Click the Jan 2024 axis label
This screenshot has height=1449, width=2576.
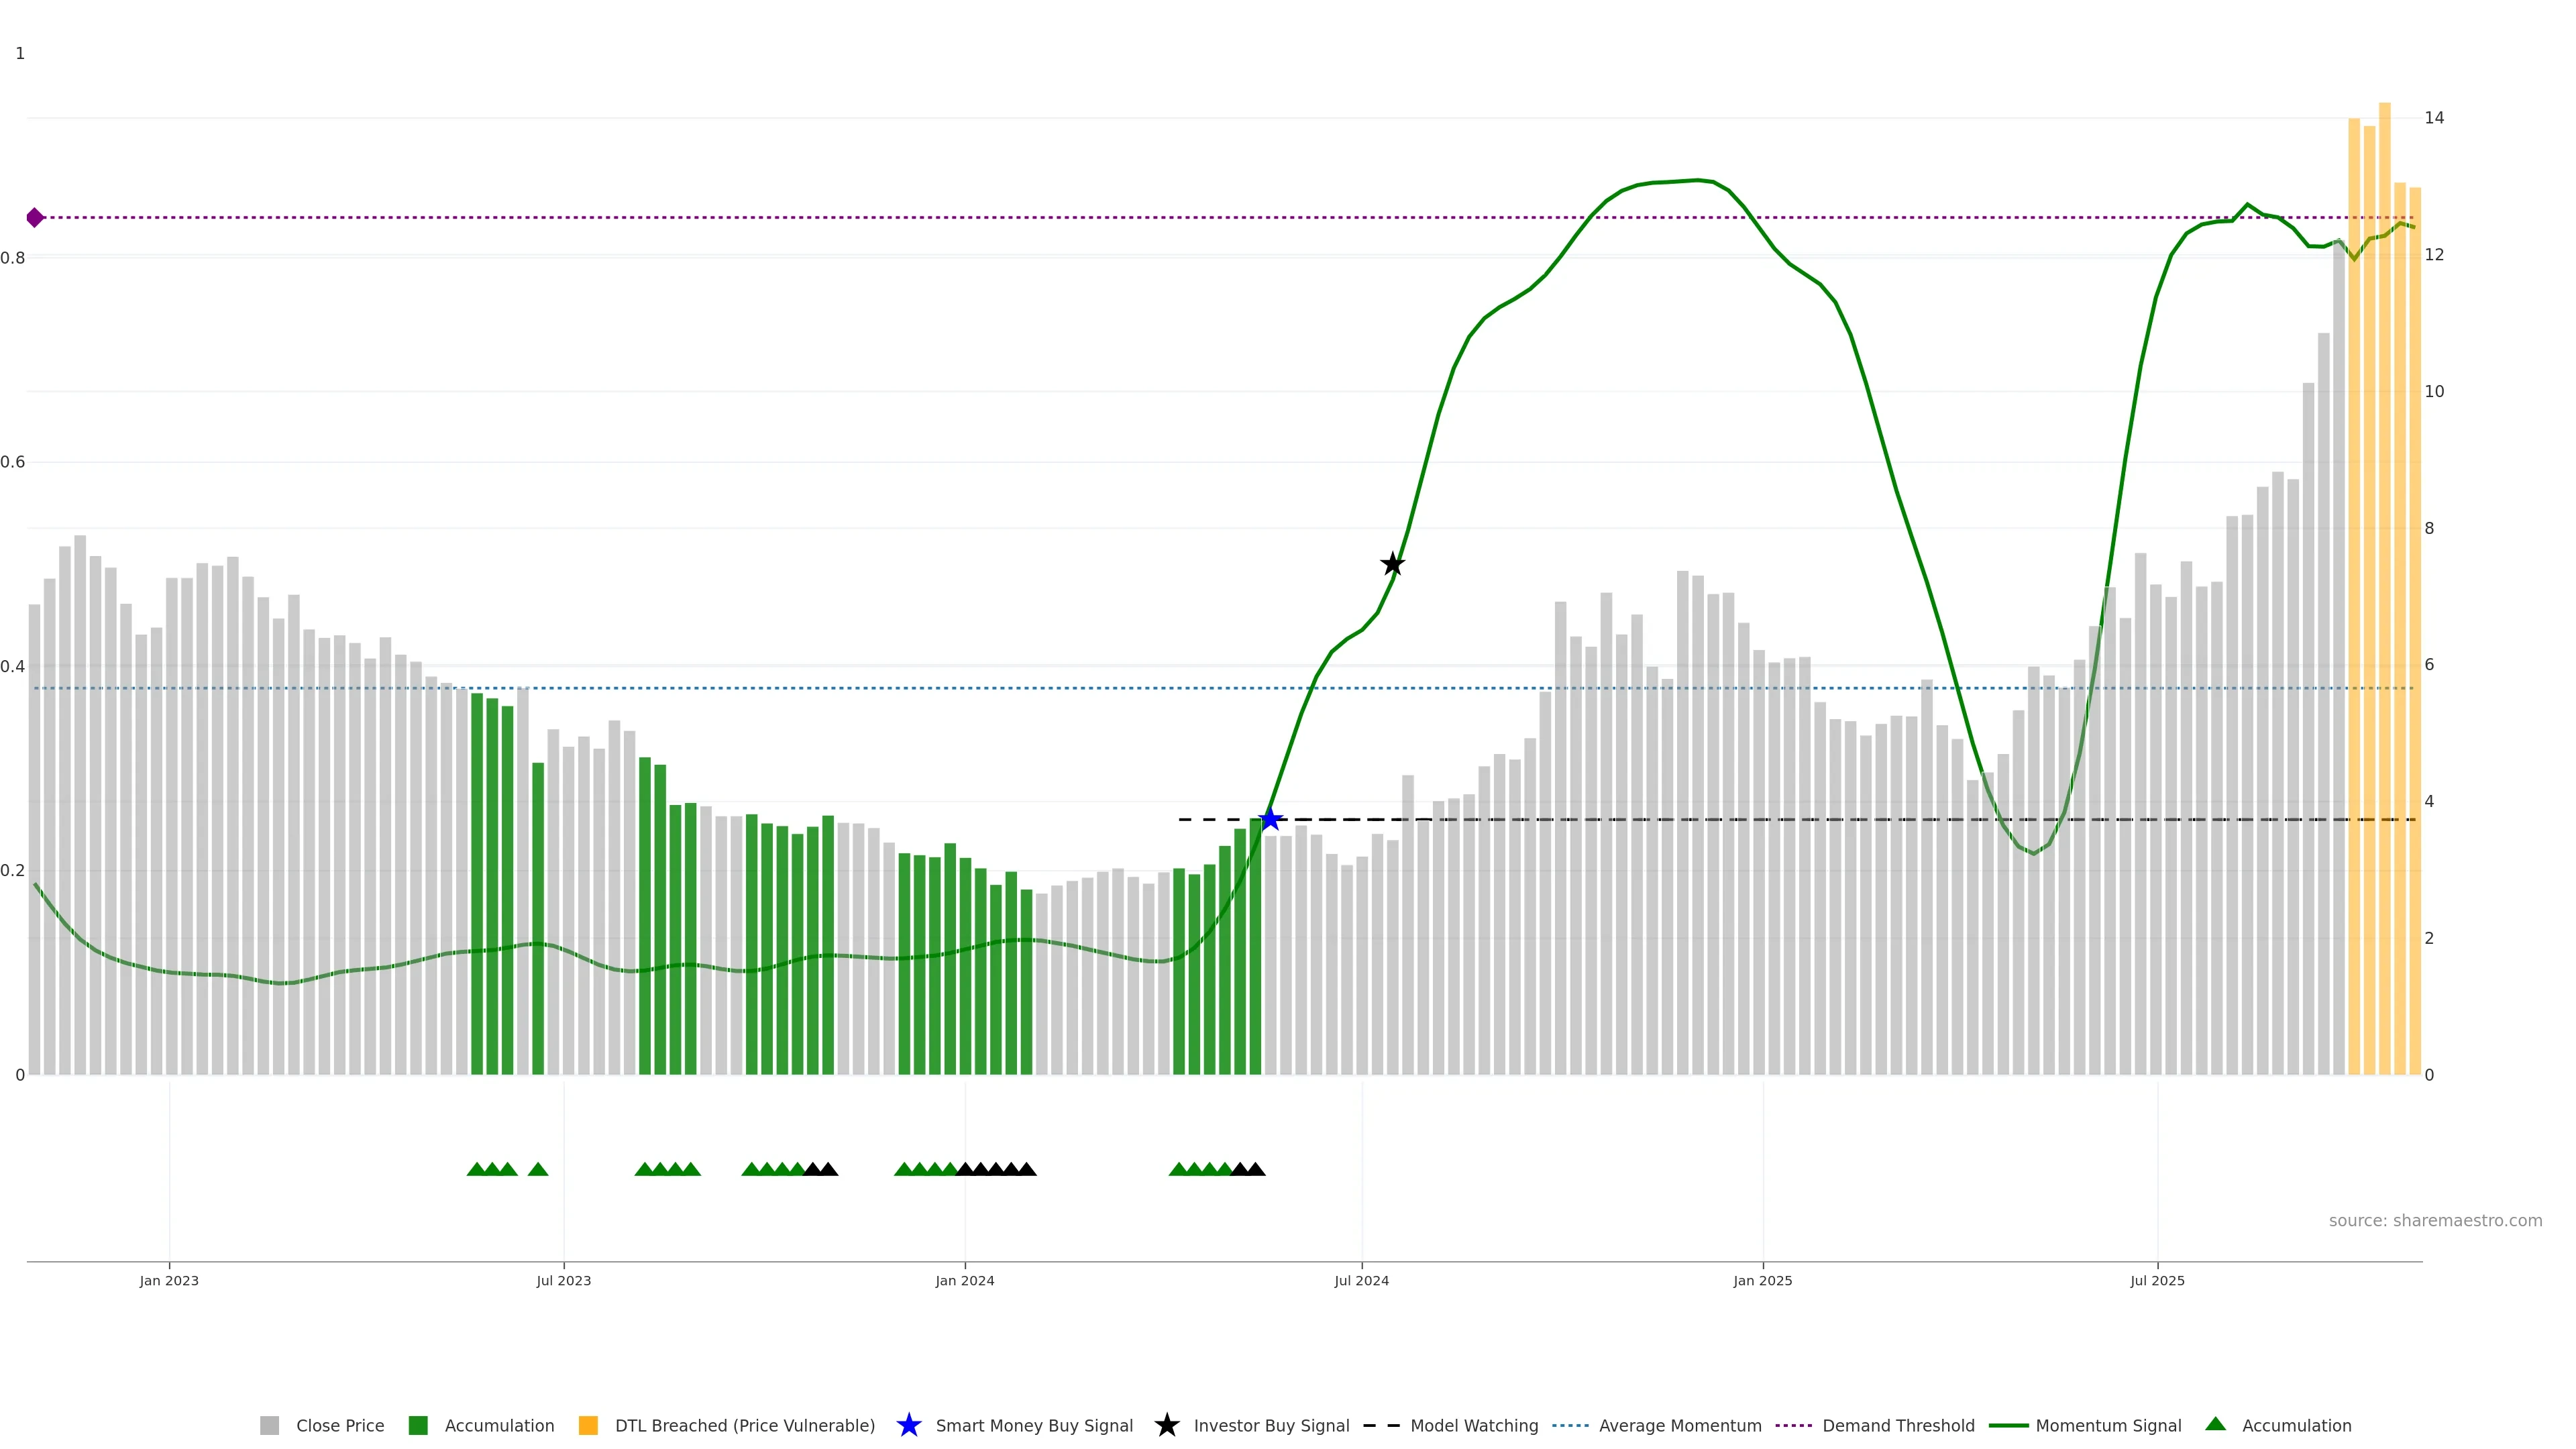[x=964, y=1281]
